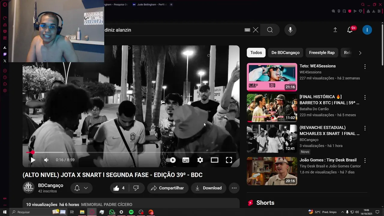
Task: Toggle the ad blocker shield icon
Action: 349,11
